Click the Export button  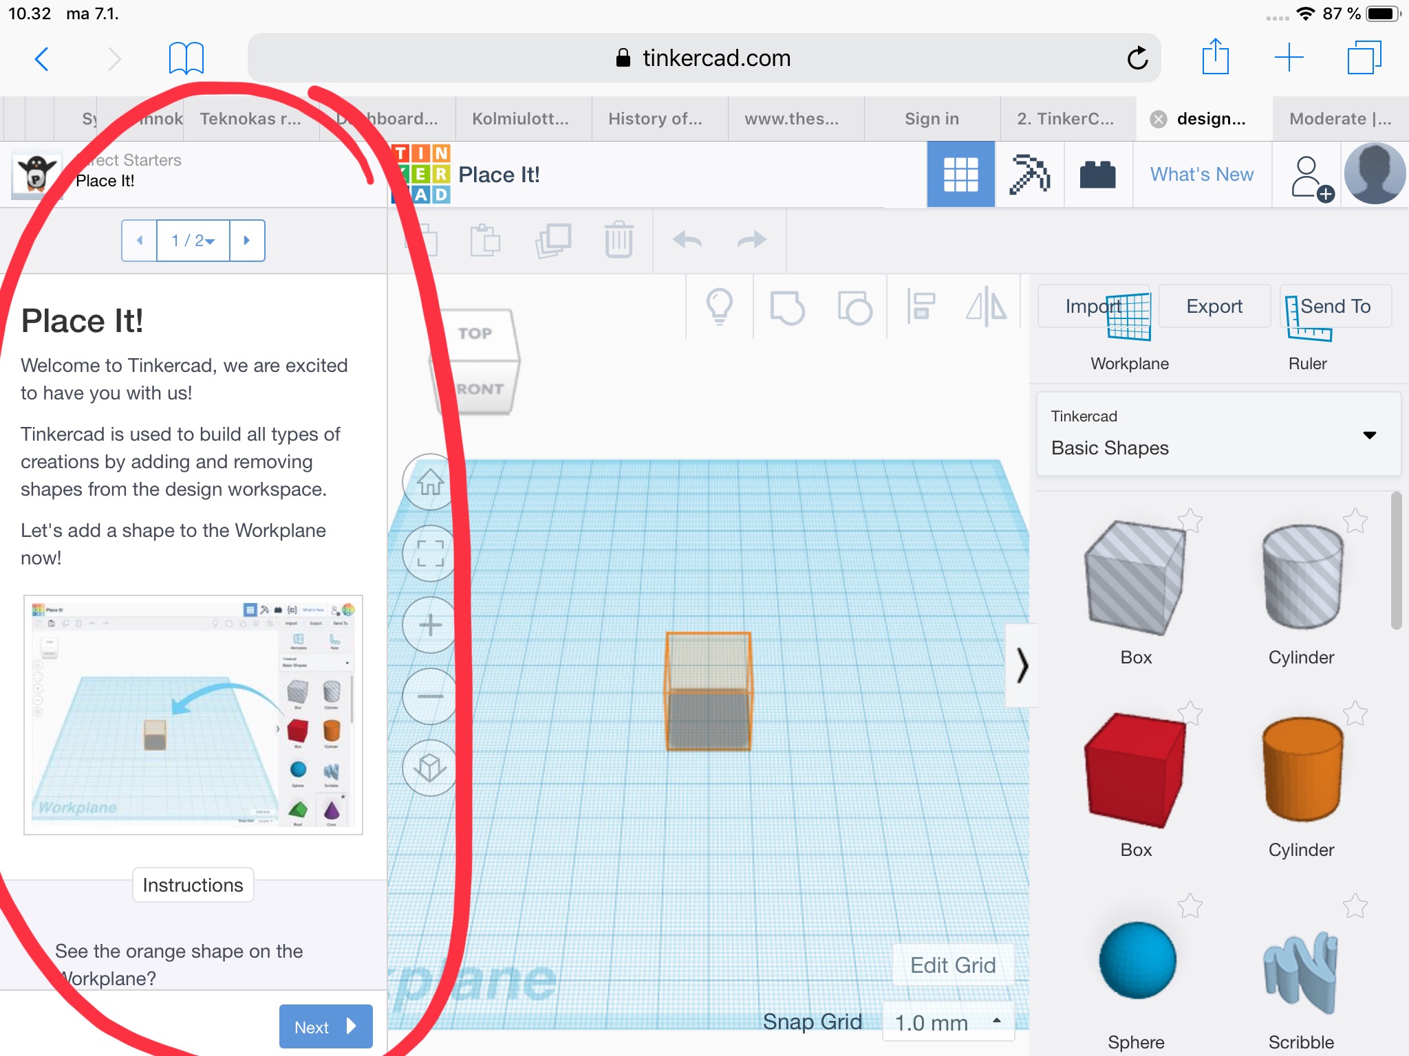pyautogui.click(x=1214, y=307)
